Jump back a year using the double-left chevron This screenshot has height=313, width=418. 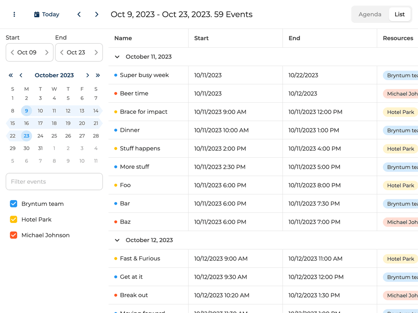tap(11, 75)
